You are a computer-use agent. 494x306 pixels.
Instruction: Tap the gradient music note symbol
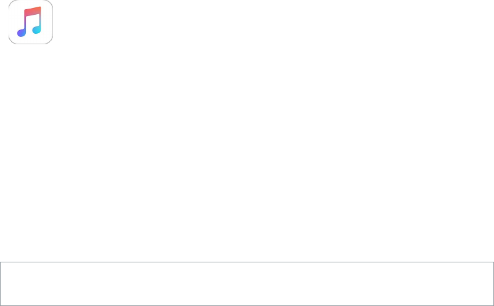[x=31, y=22]
